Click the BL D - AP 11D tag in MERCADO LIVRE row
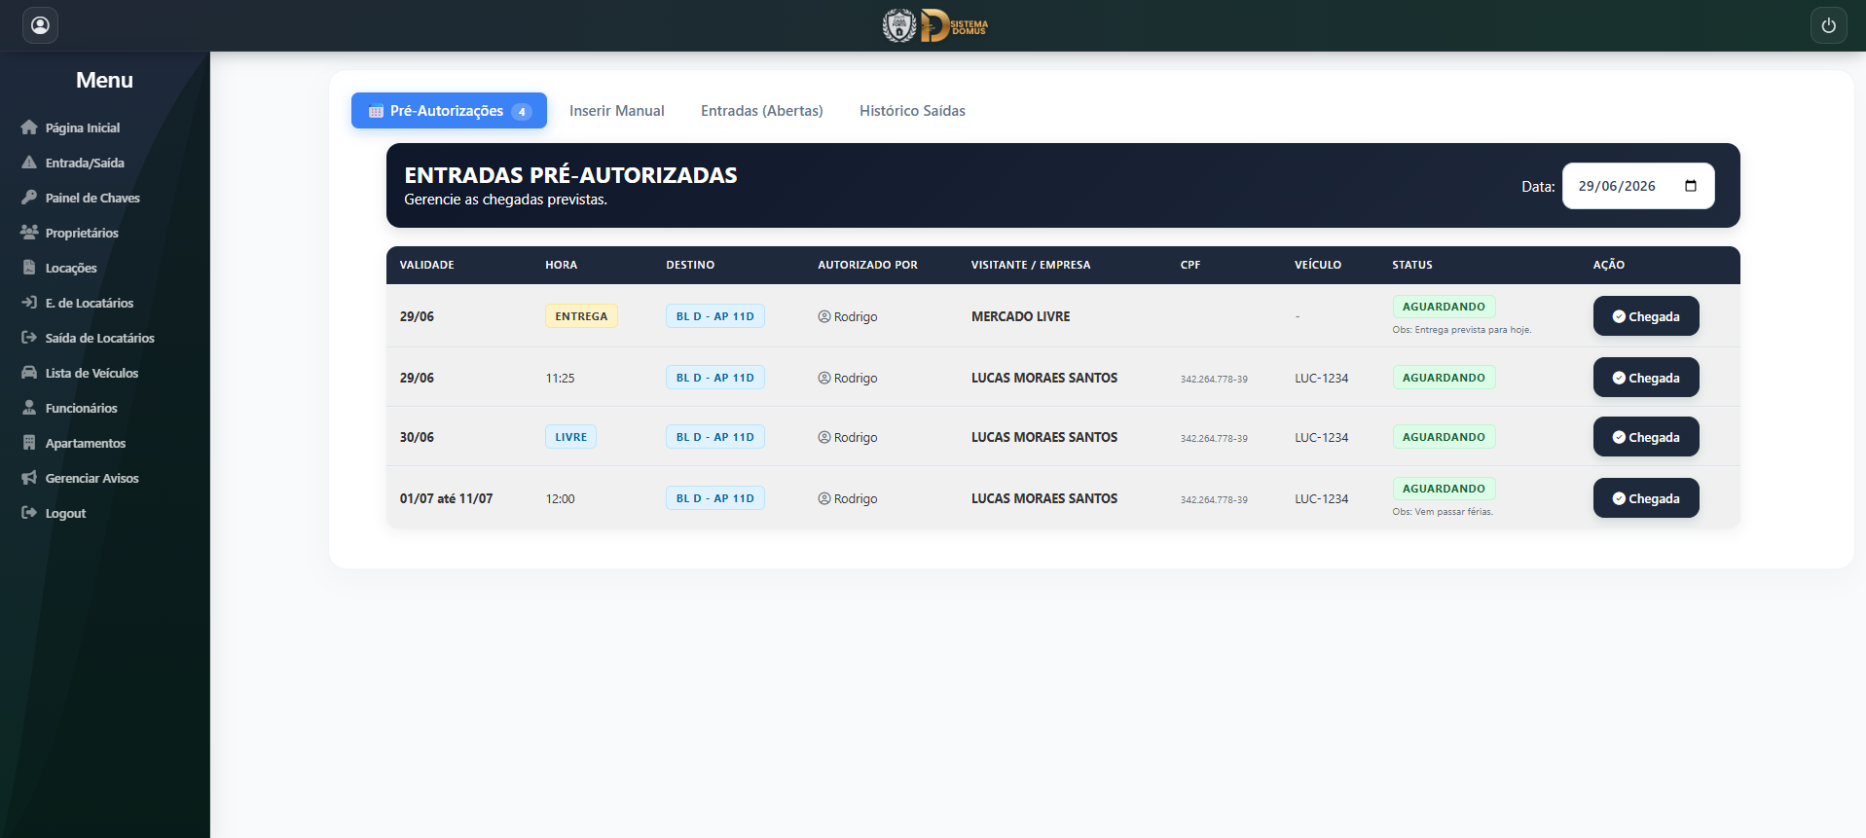1866x838 pixels. [x=715, y=316]
